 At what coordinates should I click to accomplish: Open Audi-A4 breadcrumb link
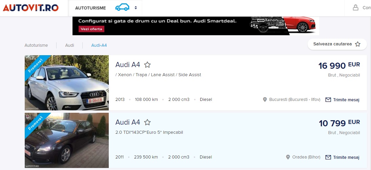click(x=99, y=45)
